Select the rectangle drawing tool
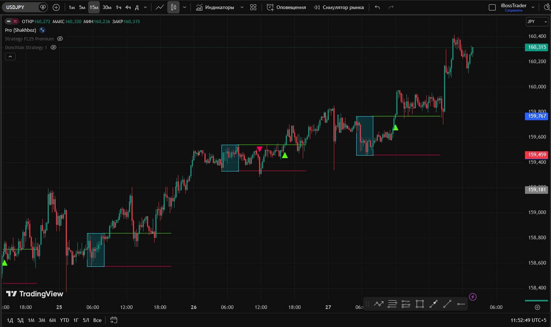The image size is (551, 327). click(419, 304)
